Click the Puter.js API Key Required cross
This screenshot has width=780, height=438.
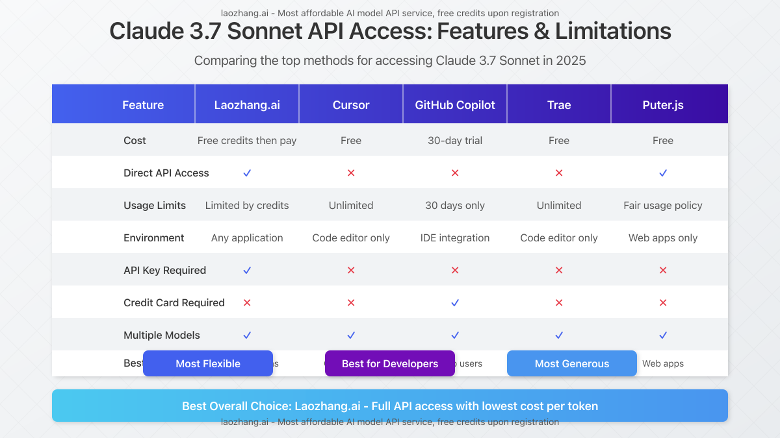click(x=663, y=271)
